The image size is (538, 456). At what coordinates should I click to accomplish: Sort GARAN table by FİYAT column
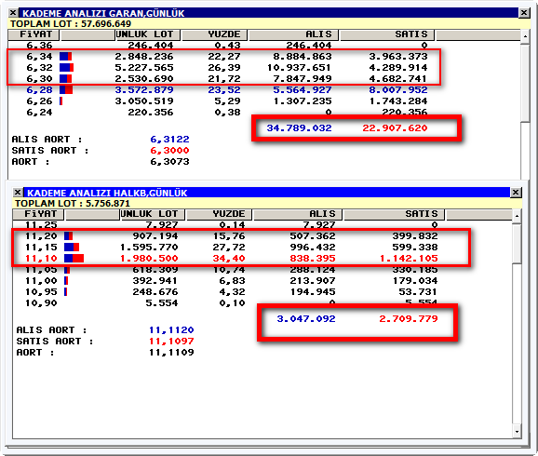click(x=34, y=34)
